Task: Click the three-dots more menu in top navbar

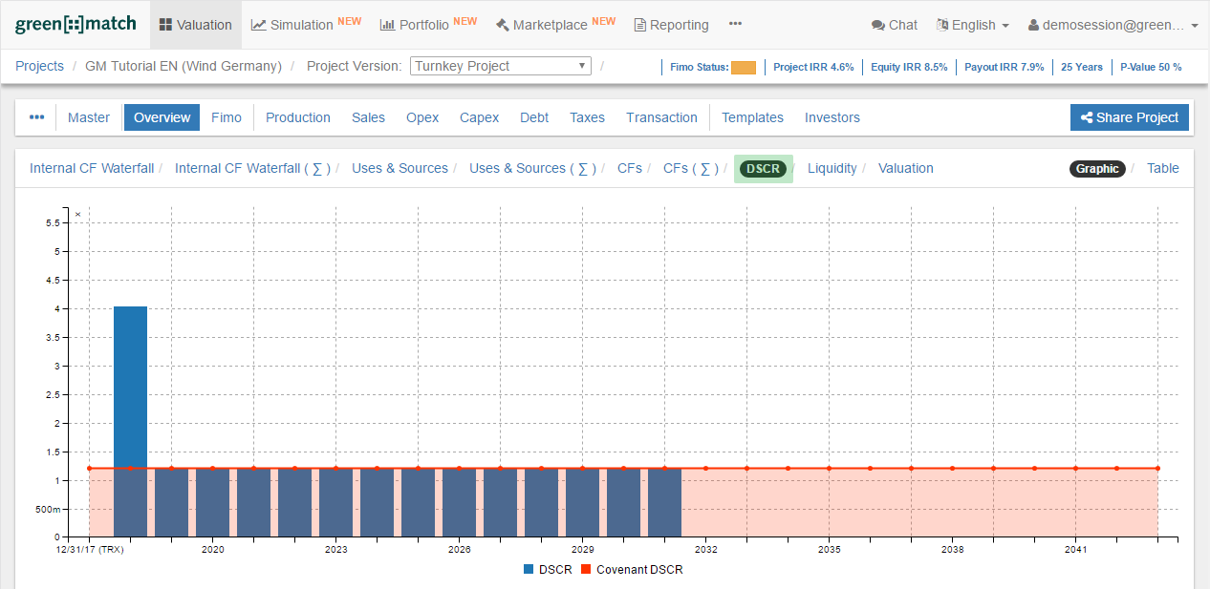Action: pos(735,24)
